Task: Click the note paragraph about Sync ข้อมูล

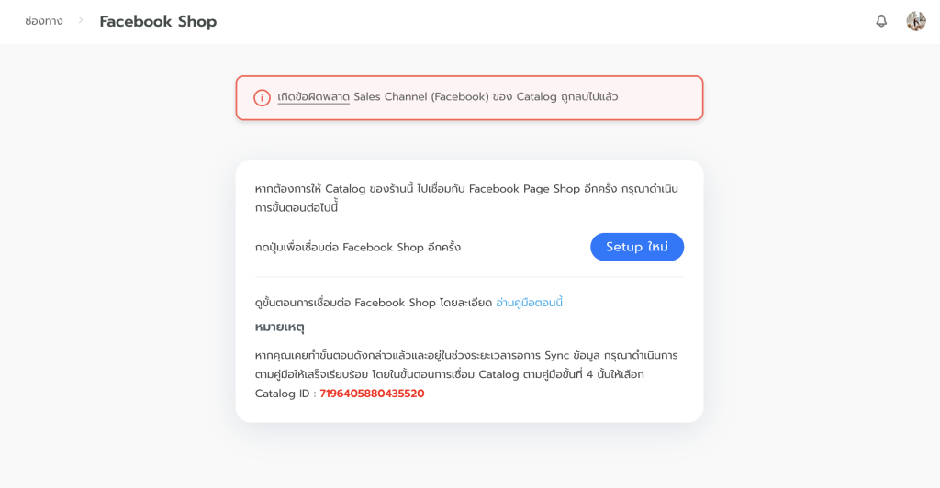Action: [466, 365]
